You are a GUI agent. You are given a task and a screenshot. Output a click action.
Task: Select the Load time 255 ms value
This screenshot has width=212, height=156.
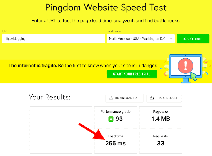116,144
